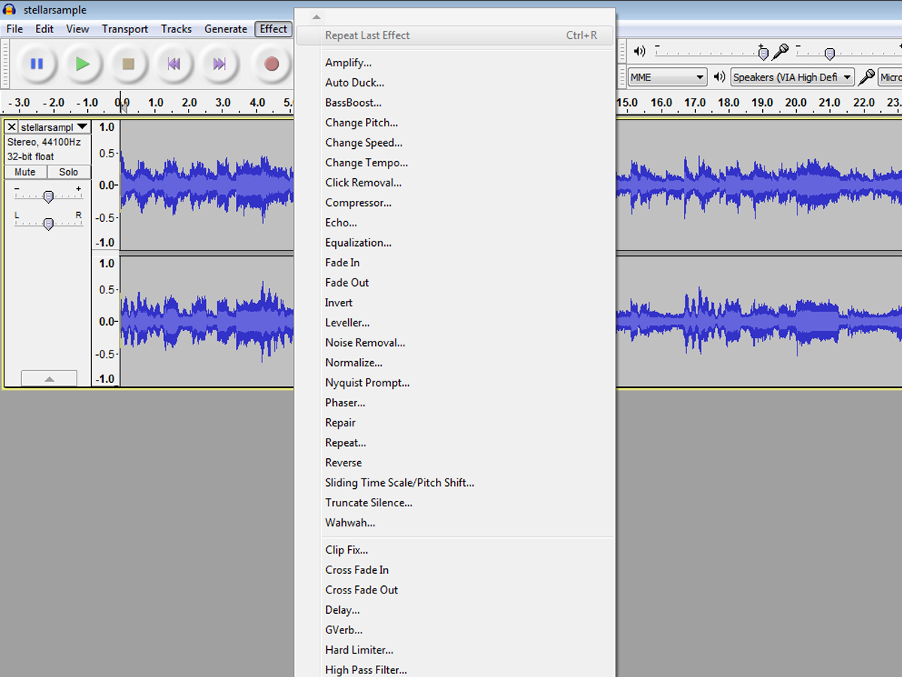Click the output volume speaker icon
The width and height of the screenshot is (902, 677).
[639, 51]
